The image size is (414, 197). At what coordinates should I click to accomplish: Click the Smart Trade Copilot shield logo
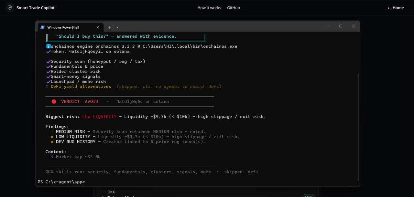[x=10, y=8]
